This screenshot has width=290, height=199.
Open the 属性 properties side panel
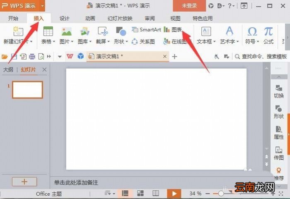pyautogui.click(x=279, y=132)
